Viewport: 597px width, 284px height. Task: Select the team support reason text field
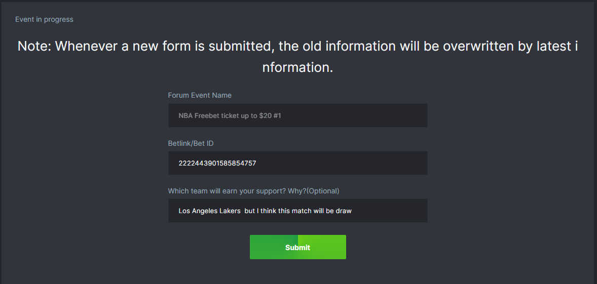(x=297, y=211)
